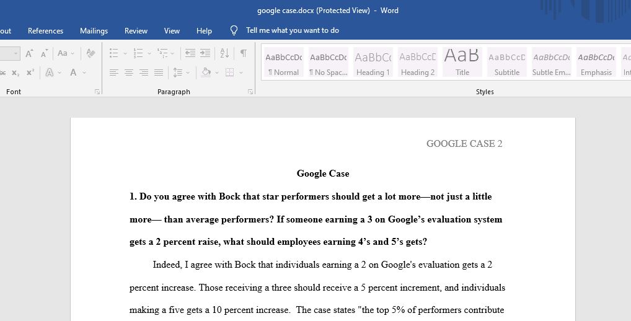
Task: Open the Paragraph dialog box launcher
Action: 250,92
